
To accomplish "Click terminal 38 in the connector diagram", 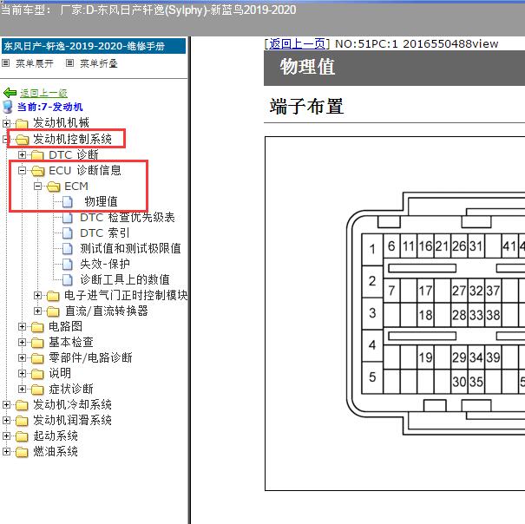I will click(x=493, y=315).
